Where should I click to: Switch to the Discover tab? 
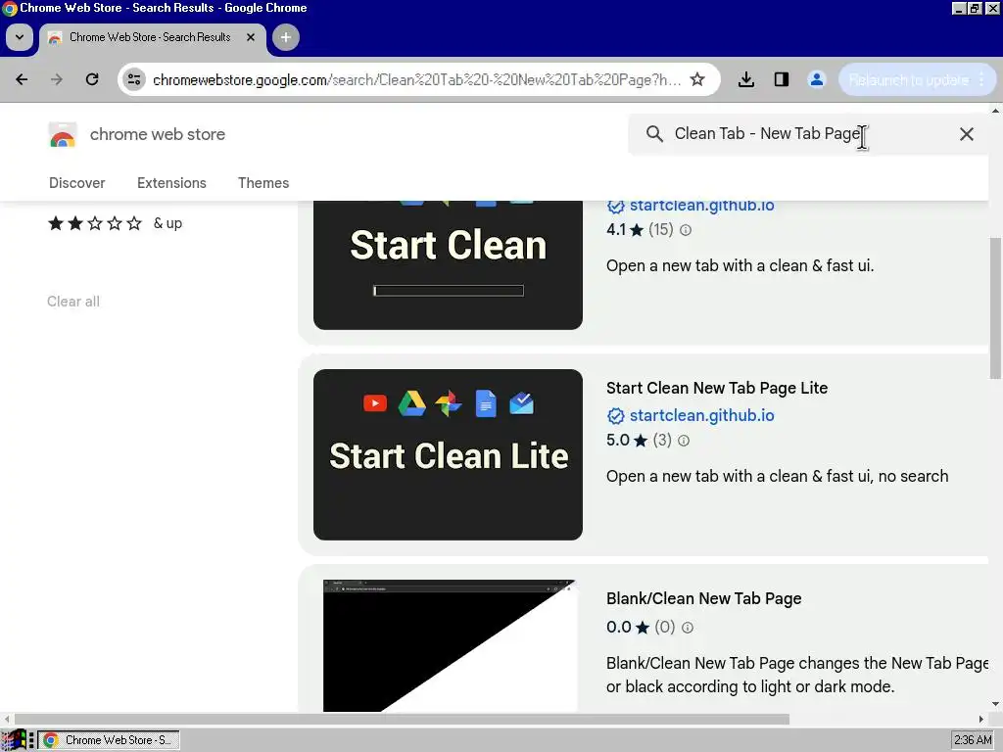coord(76,183)
